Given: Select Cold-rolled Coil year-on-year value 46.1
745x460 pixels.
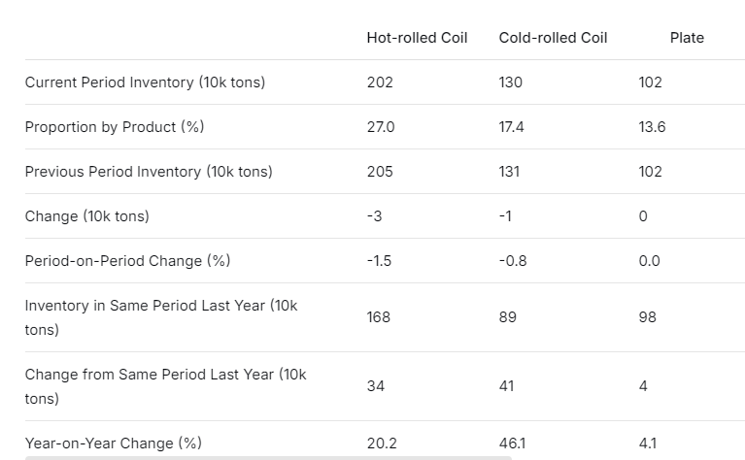Looking at the screenshot, I should 512,444.
